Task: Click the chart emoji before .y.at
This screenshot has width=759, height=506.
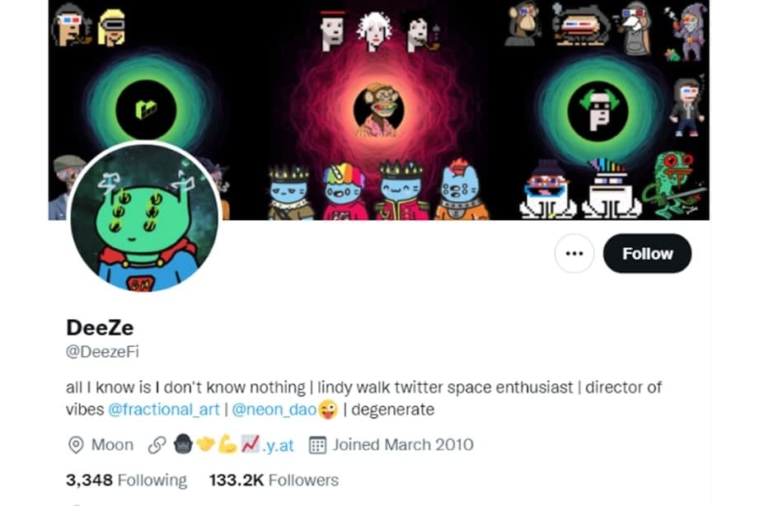Action: (x=251, y=444)
